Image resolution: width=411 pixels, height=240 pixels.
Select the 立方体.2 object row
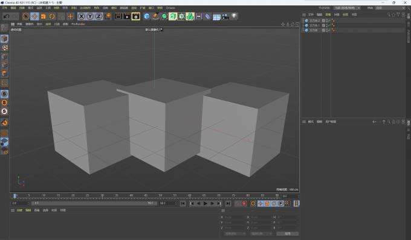[353, 21]
